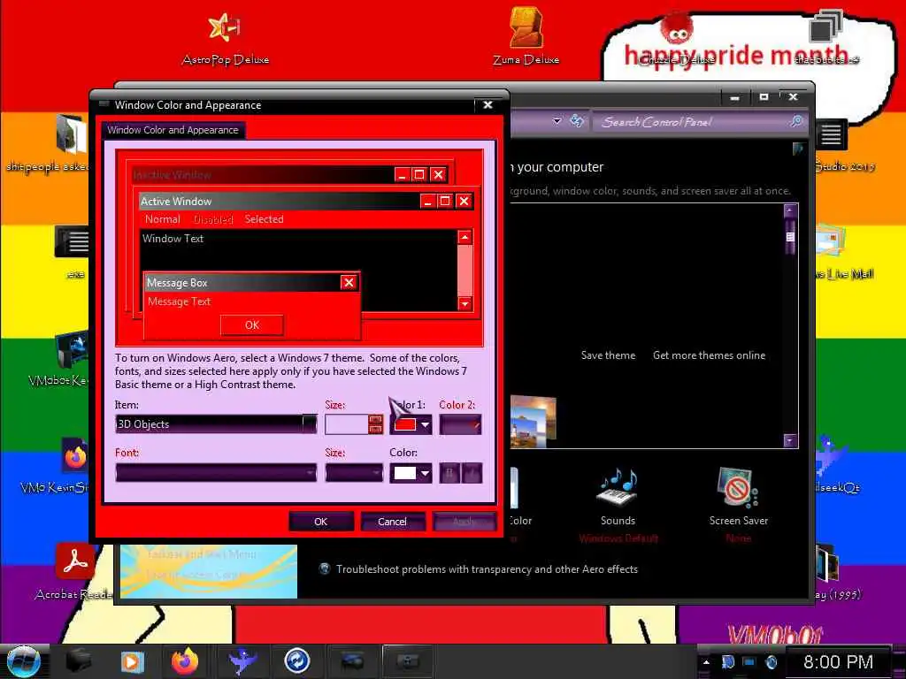Select the theme thumbnail in themes list
Viewport: 906px width, 679px height.
(534, 422)
